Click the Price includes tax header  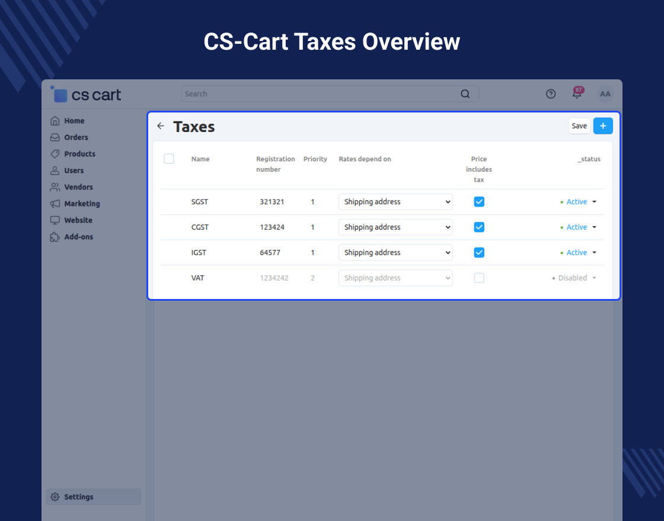point(479,169)
